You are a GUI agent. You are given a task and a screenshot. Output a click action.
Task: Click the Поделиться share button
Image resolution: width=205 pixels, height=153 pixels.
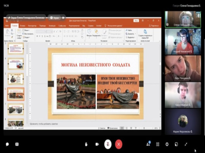[x=154, y=25]
